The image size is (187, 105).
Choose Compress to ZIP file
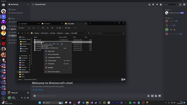[x=58, y=57]
